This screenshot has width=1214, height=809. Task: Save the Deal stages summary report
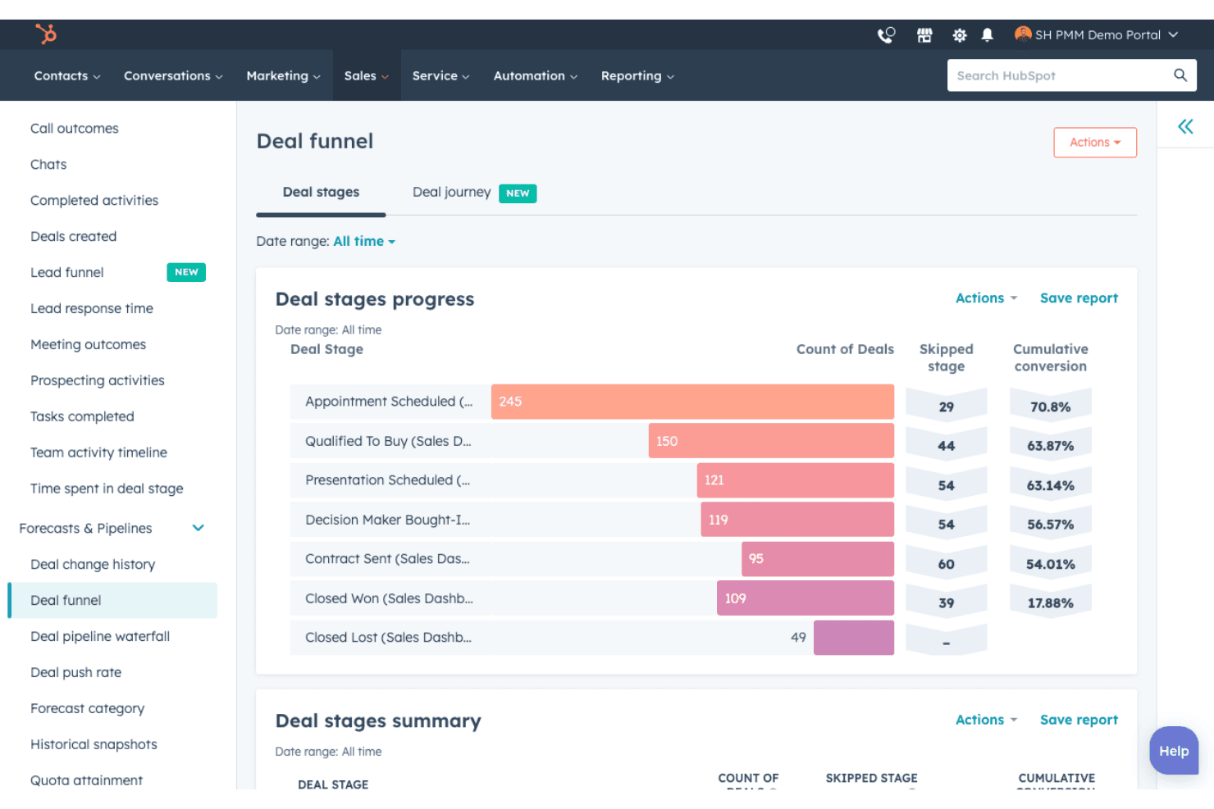[x=1079, y=720]
